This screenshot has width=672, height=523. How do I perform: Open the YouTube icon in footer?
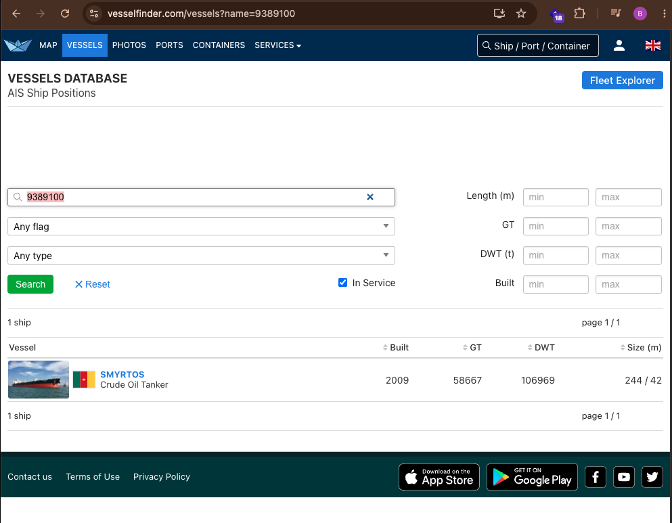[x=623, y=477]
